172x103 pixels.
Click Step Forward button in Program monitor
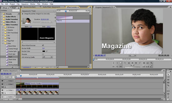pyautogui.click(x=136, y=63)
